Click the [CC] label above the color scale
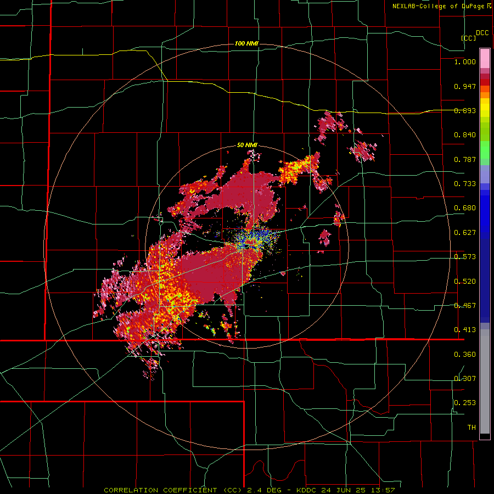 pos(469,38)
